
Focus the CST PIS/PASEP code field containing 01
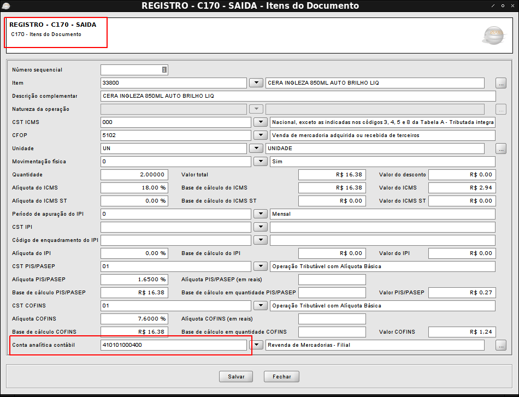coord(176,266)
